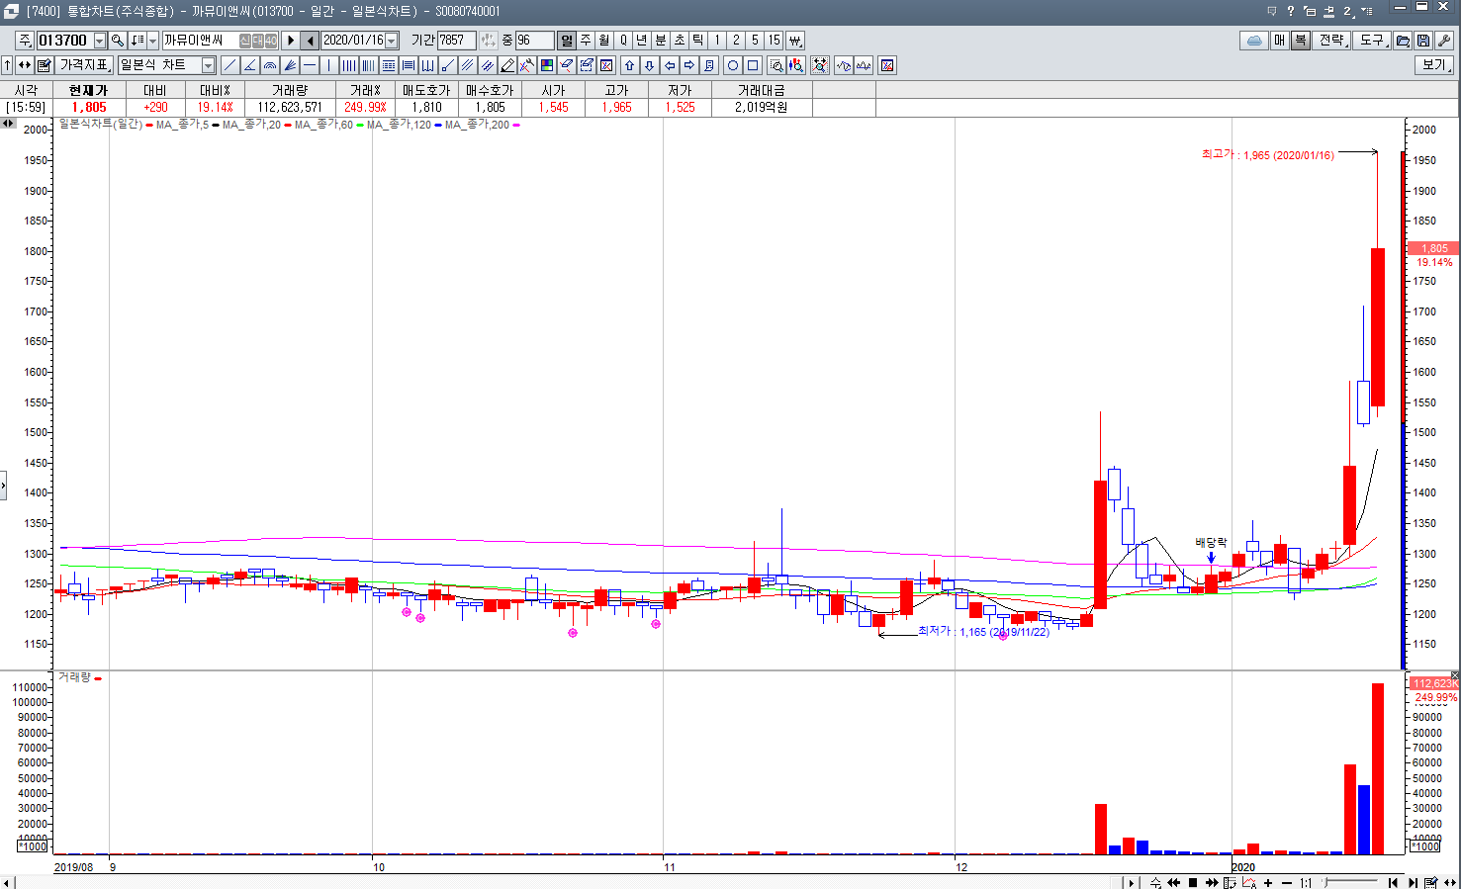This screenshot has width=1461, height=889.
Task: Click the 중 count input field 96
Action: [x=534, y=41]
